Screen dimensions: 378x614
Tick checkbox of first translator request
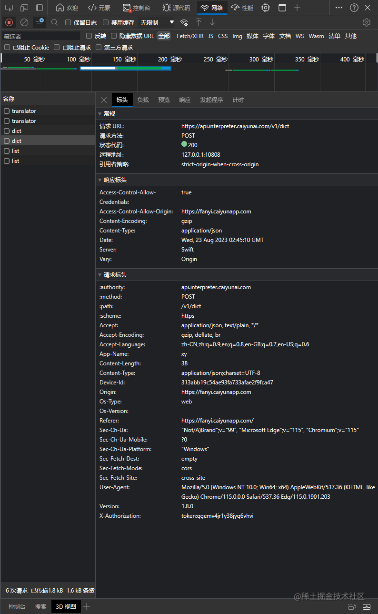coord(7,111)
